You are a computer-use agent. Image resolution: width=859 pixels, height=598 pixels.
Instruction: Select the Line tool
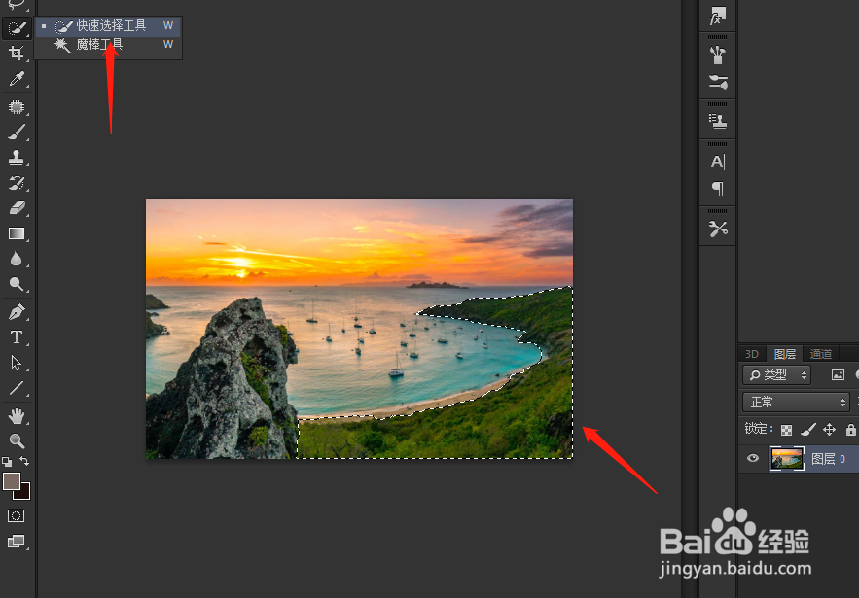[x=17, y=388]
